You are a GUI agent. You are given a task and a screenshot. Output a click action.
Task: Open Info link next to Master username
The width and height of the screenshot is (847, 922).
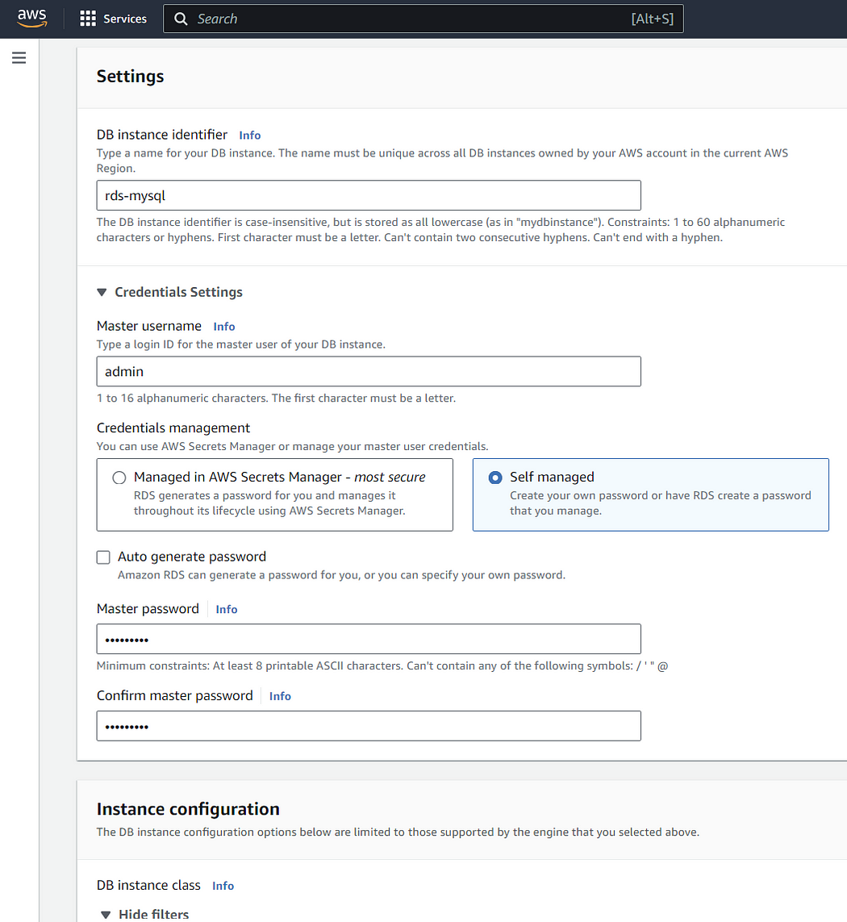pyautogui.click(x=223, y=327)
